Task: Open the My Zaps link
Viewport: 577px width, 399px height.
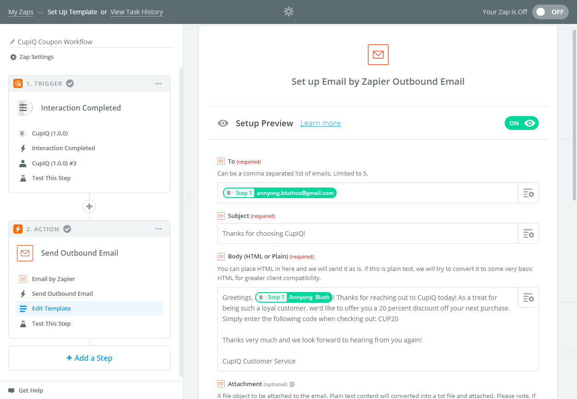Action: 21,12
